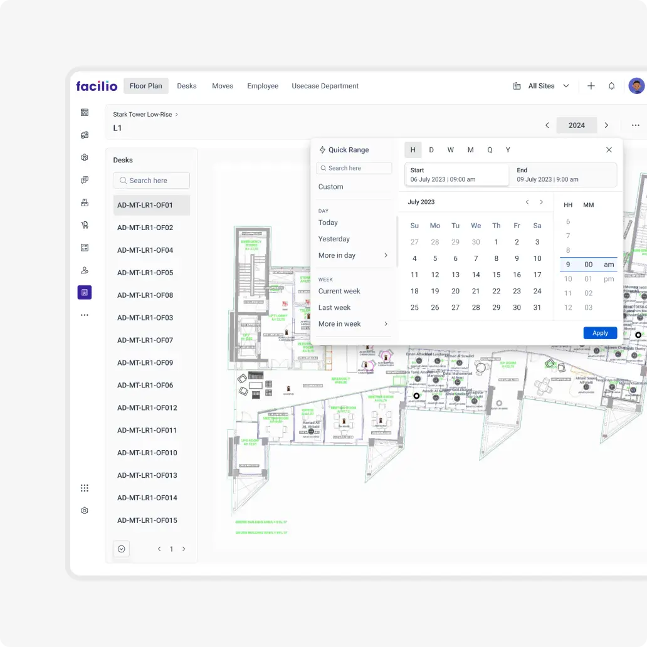Open the hexagon-shaped assets sidebar icon

tap(85, 157)
